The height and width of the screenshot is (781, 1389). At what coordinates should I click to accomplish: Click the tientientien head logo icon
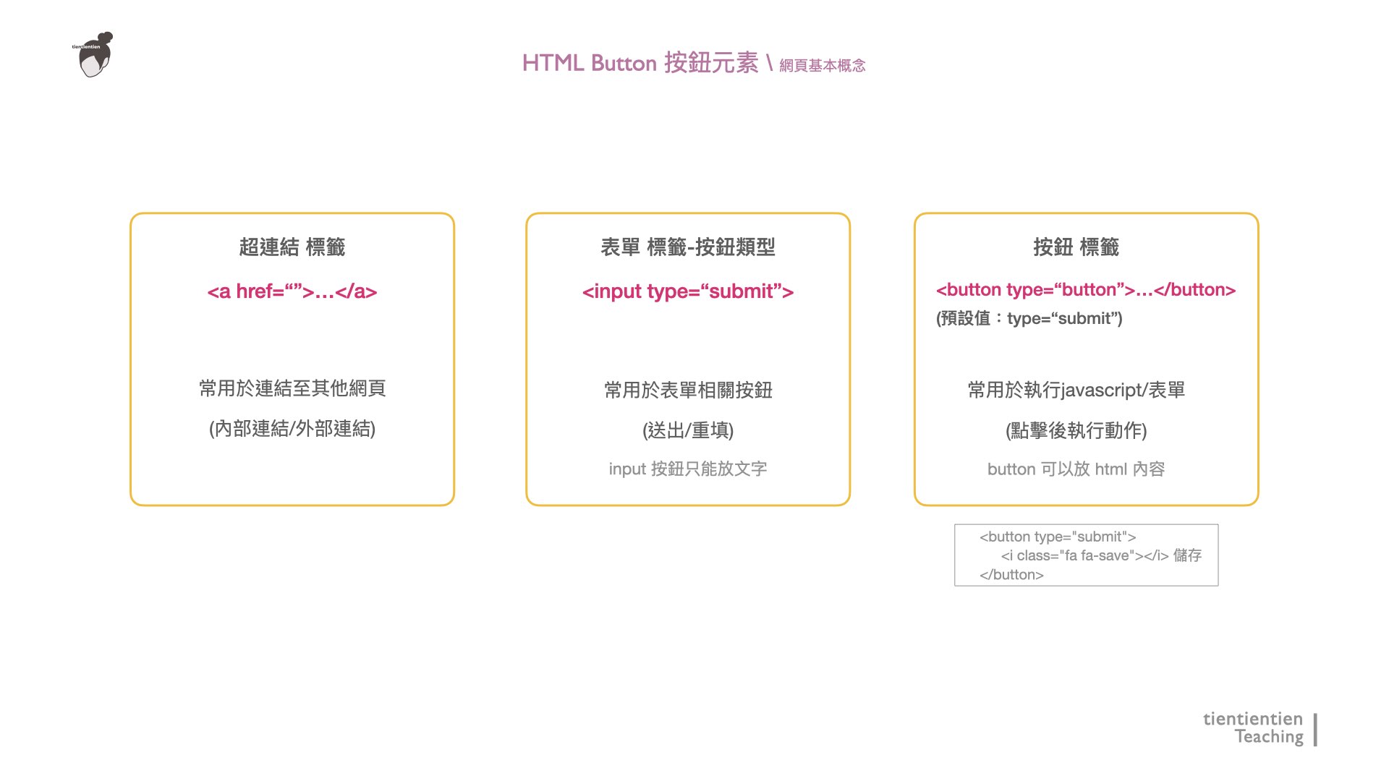click(95, 56)
